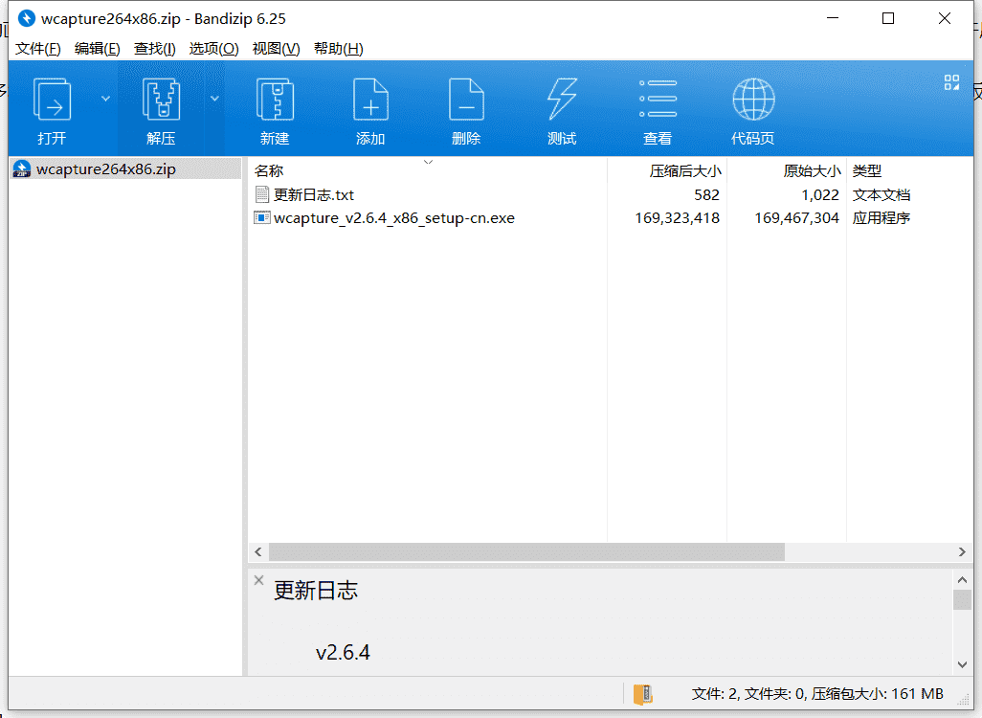Click the compressed size value 582
Viewport: 982px width, 718px height.
click(x=706, y=195)
